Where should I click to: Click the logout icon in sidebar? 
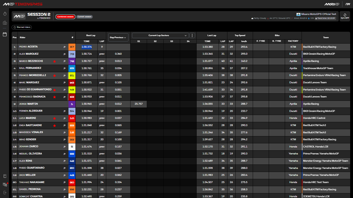point(5,192)
